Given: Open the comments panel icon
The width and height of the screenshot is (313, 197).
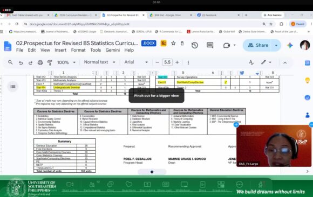Looking at the screenshot, I should click(x=210, y=45).
